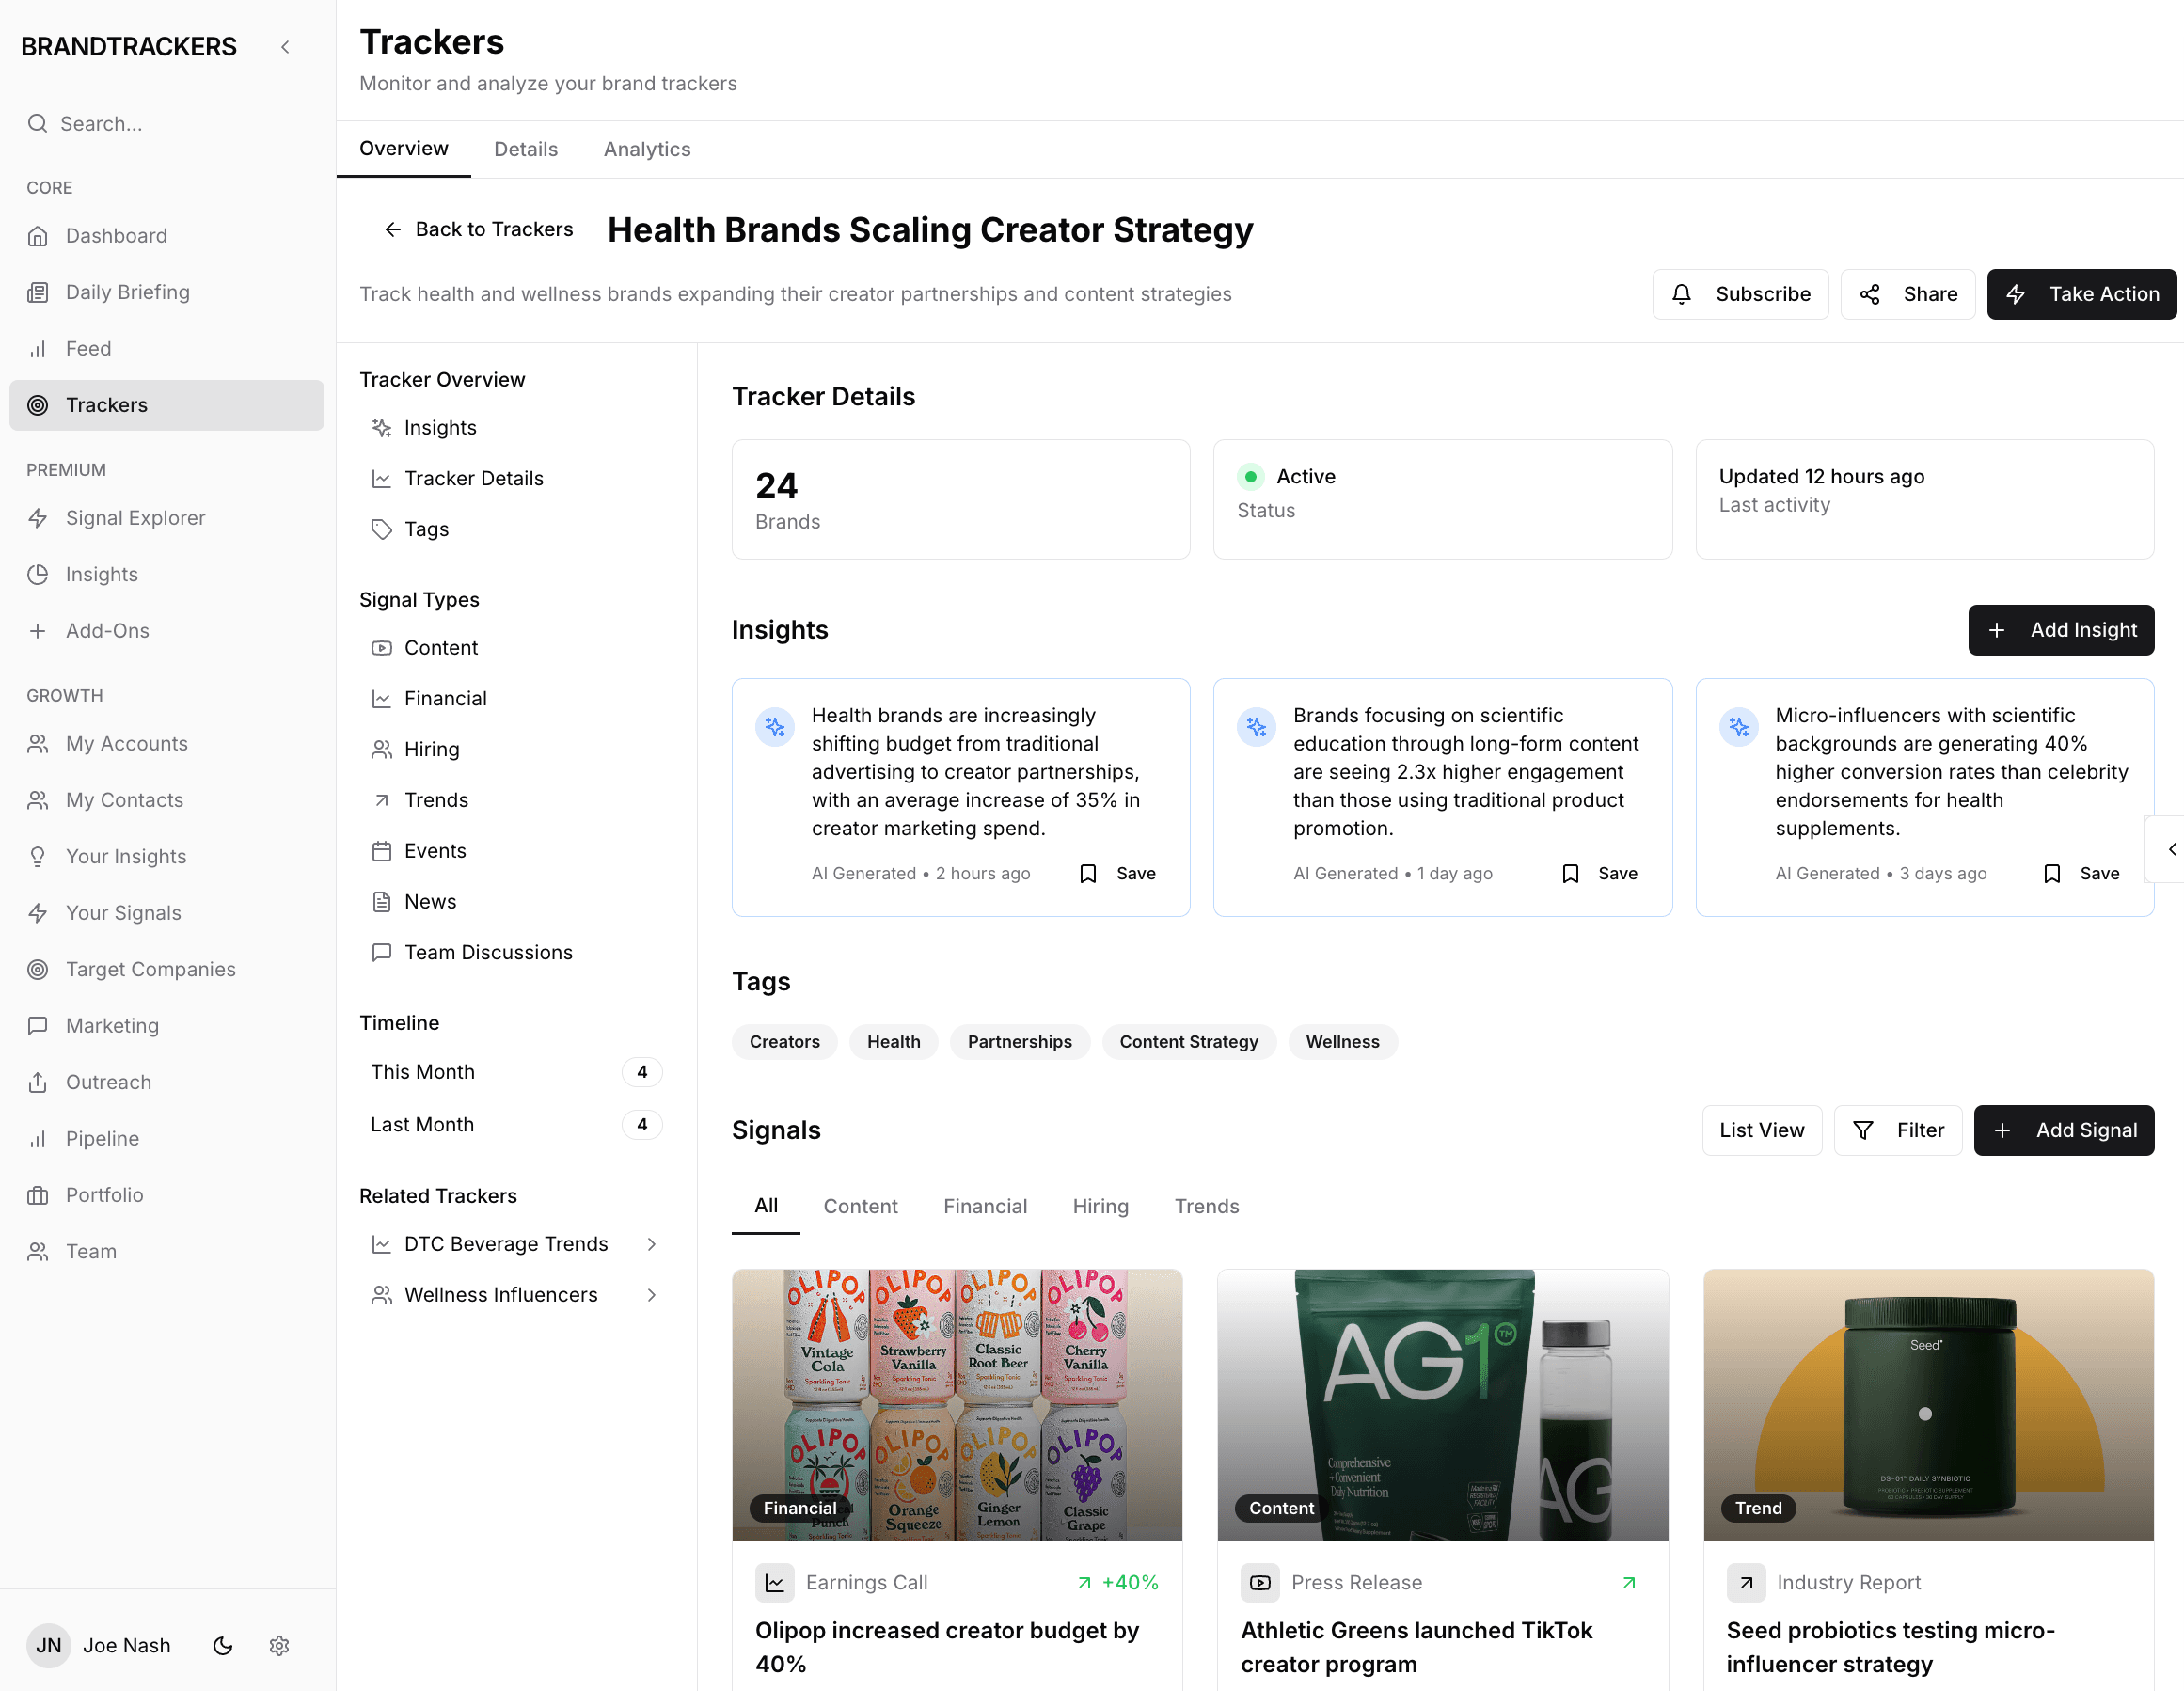Open Outreach share icon item

pyautogui.click(x=166, y=1082)
